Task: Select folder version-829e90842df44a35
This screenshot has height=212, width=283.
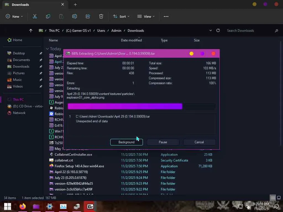Action: [x=74, y=184]
